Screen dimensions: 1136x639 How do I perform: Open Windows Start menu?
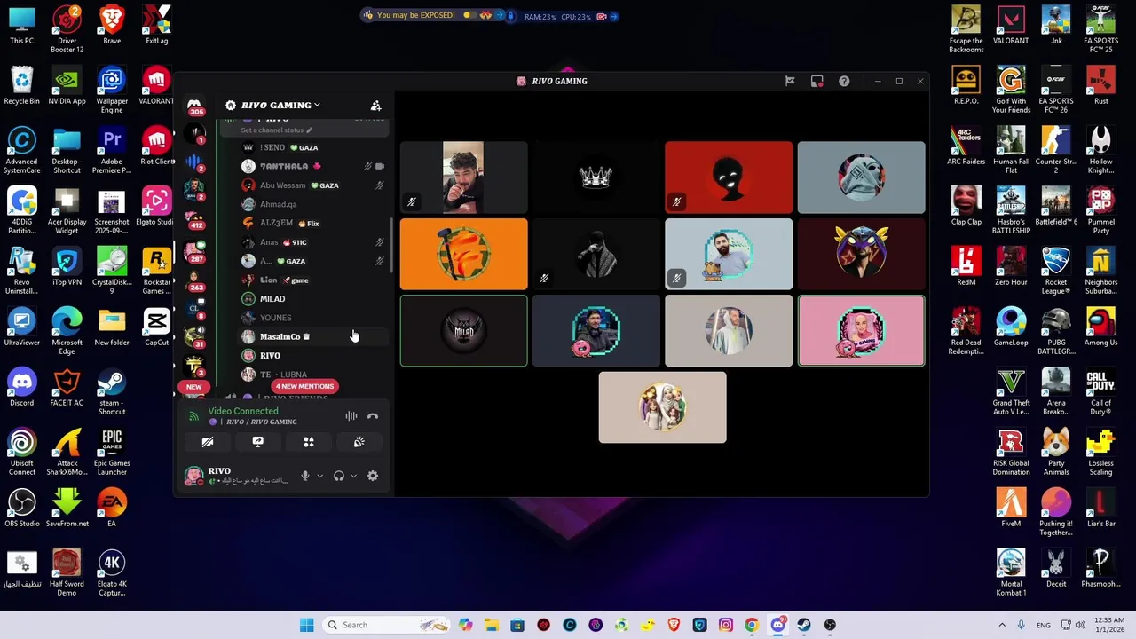[306, 625]
